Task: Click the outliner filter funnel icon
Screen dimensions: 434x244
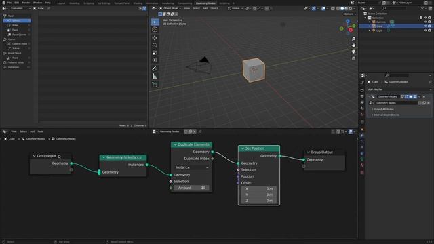Action: click(x=422, y=9)
